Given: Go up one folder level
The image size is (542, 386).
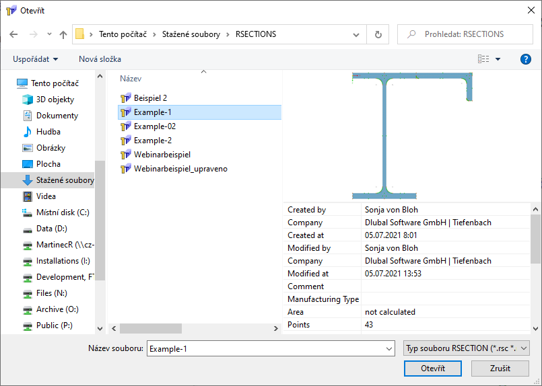Looking at the screenshot, I should pyautogui.click(x=63, y=34).
